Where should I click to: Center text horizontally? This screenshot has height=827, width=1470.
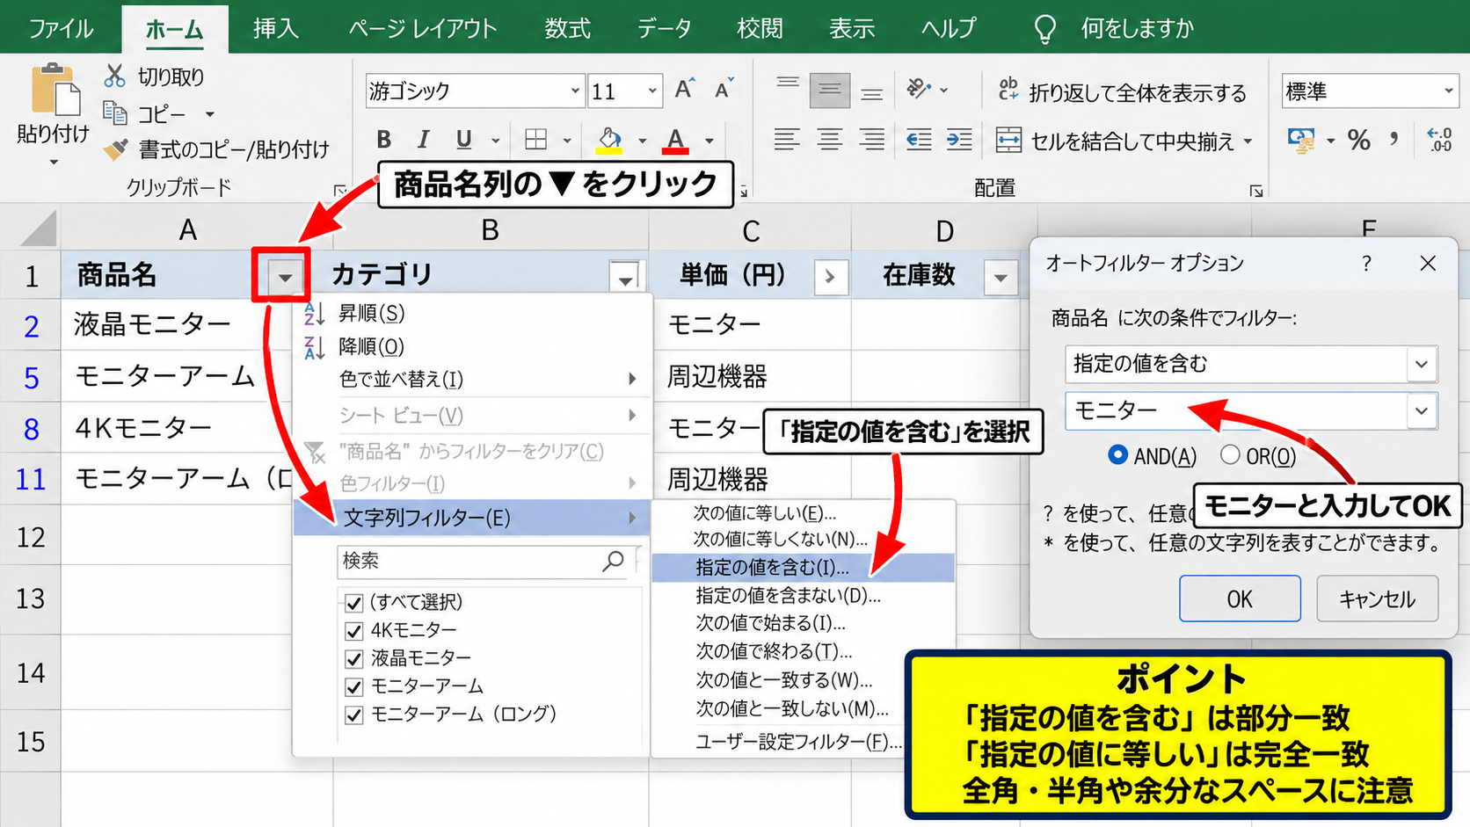[x=829, y=140]
